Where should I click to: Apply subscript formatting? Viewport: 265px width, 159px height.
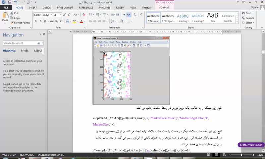[x=56, y=21]
